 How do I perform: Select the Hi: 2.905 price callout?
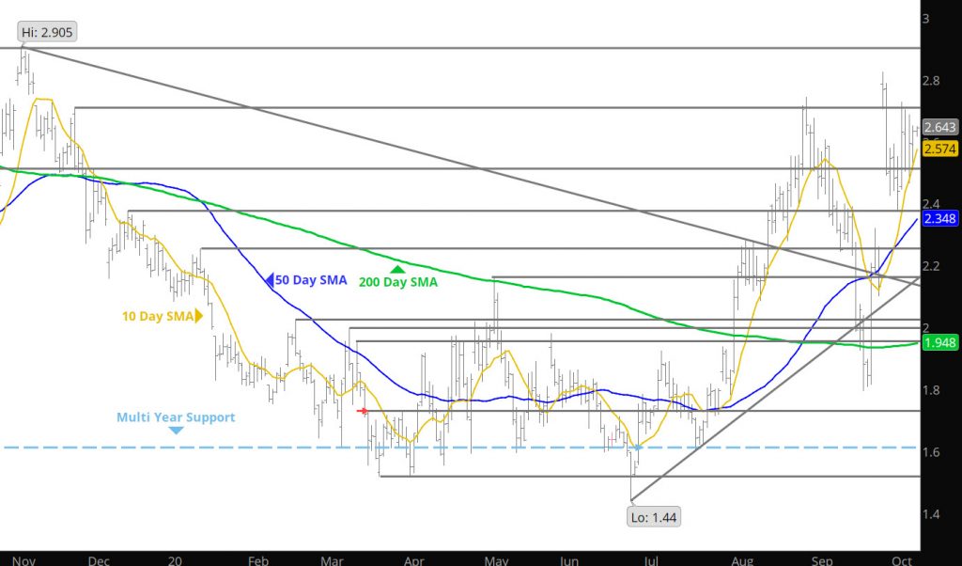47,32
